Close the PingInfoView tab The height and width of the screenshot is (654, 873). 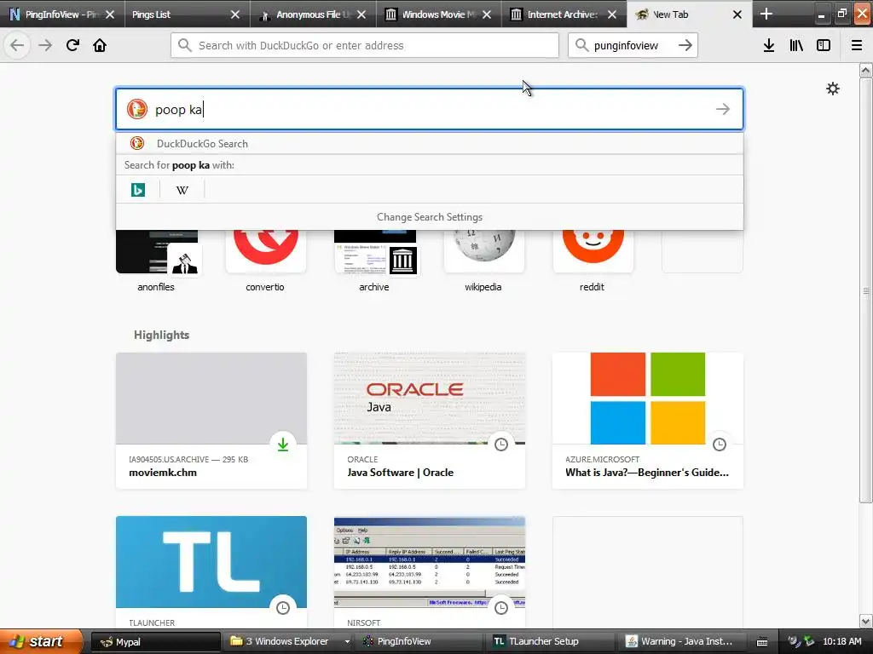[x=110, y=14]
